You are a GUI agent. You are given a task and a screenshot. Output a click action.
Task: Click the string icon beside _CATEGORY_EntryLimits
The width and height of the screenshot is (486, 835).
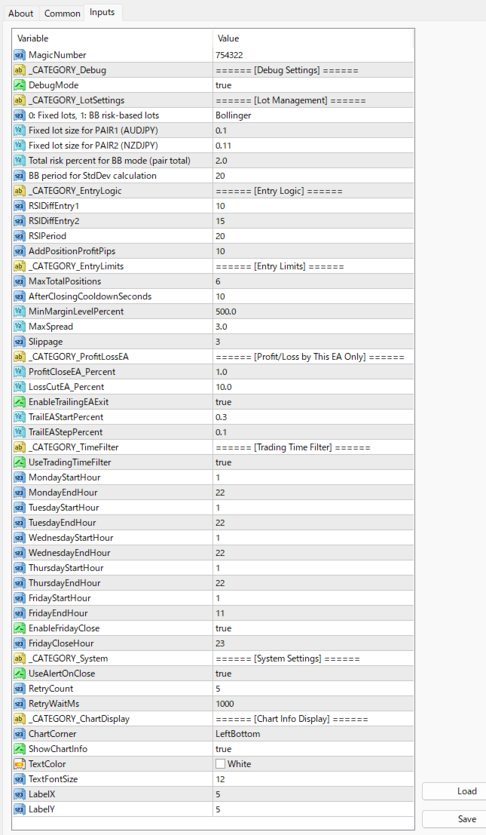tap(20, 266)
